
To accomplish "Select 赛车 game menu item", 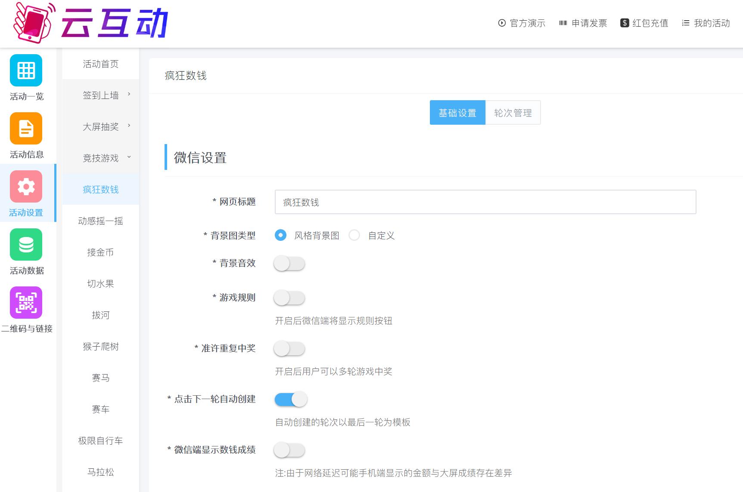I will click(x=101, y=409).
